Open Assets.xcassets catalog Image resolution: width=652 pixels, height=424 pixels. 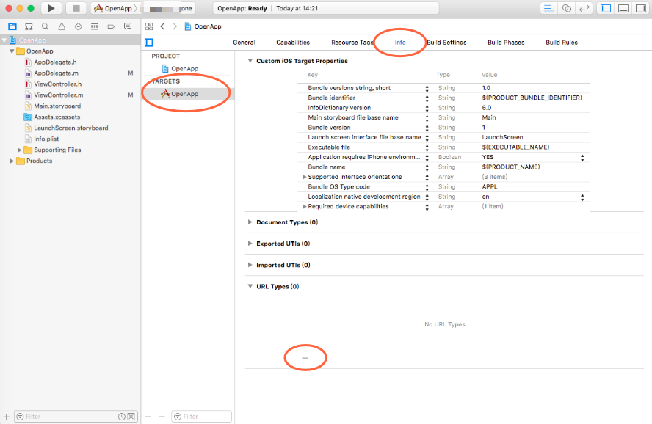[57, 117]
